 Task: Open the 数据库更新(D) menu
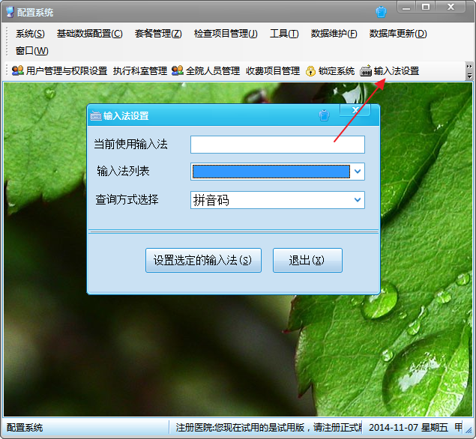coord(398,34)
